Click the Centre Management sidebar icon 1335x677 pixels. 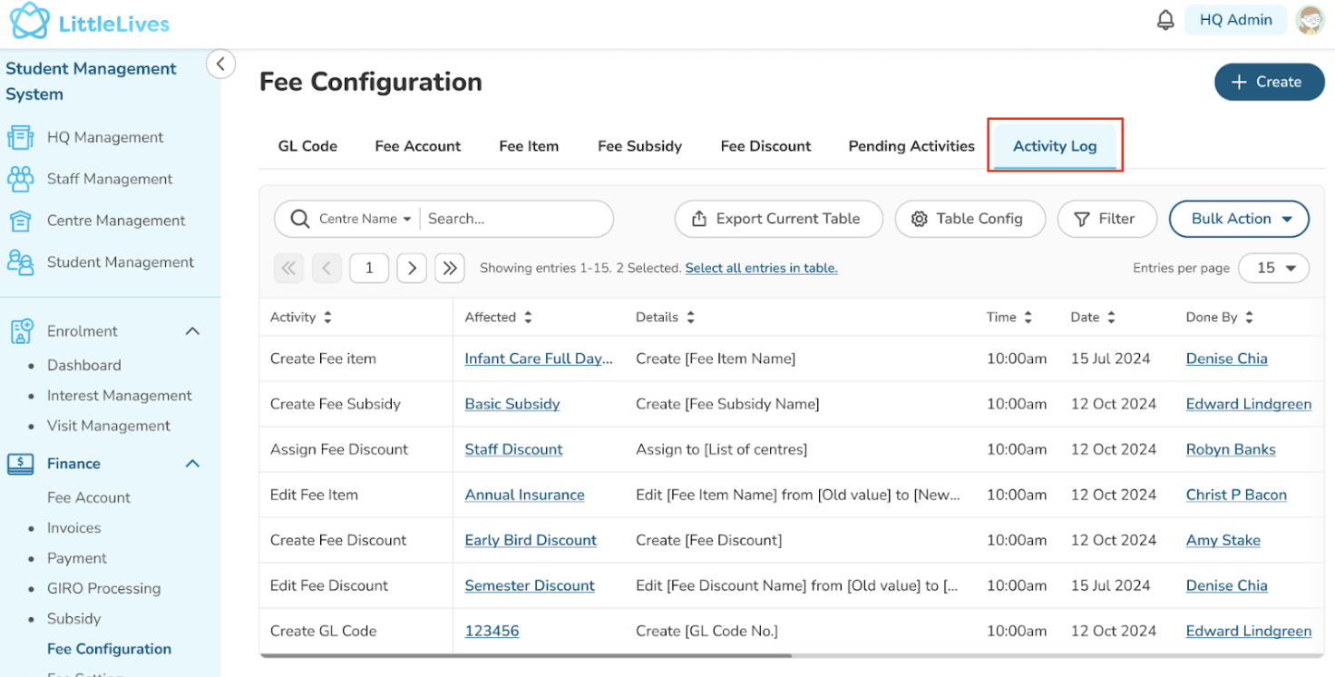point(20,221)
